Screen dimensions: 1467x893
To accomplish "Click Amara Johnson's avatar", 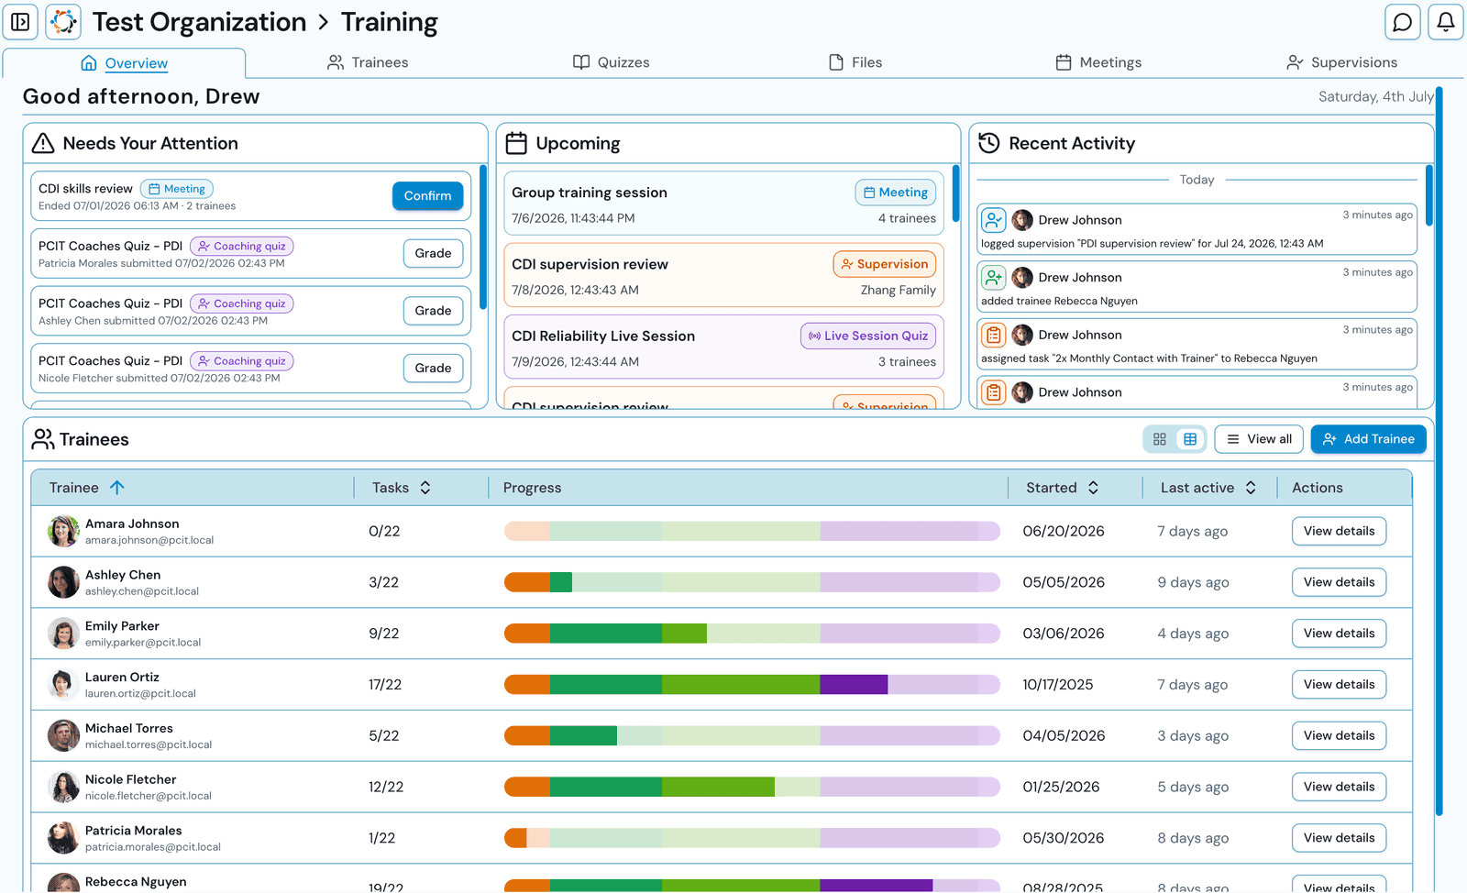I will point(63,531).
